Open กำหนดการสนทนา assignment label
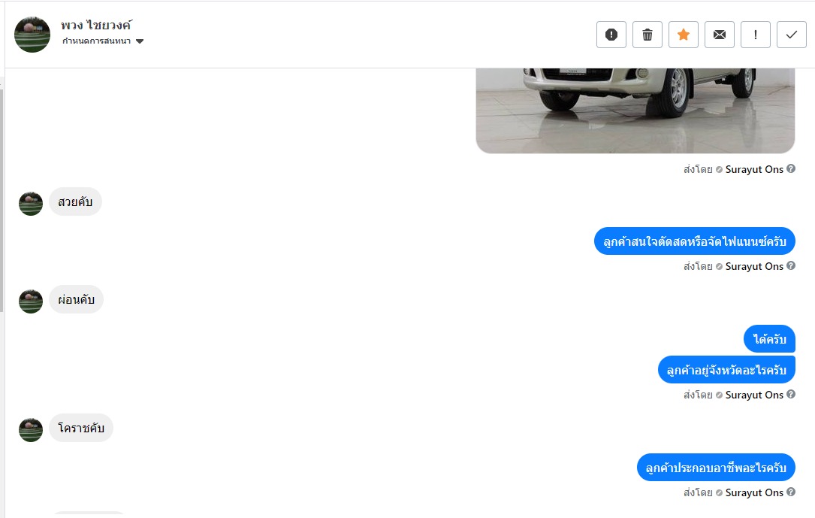The image size is (815, 518). coord(97,41)
